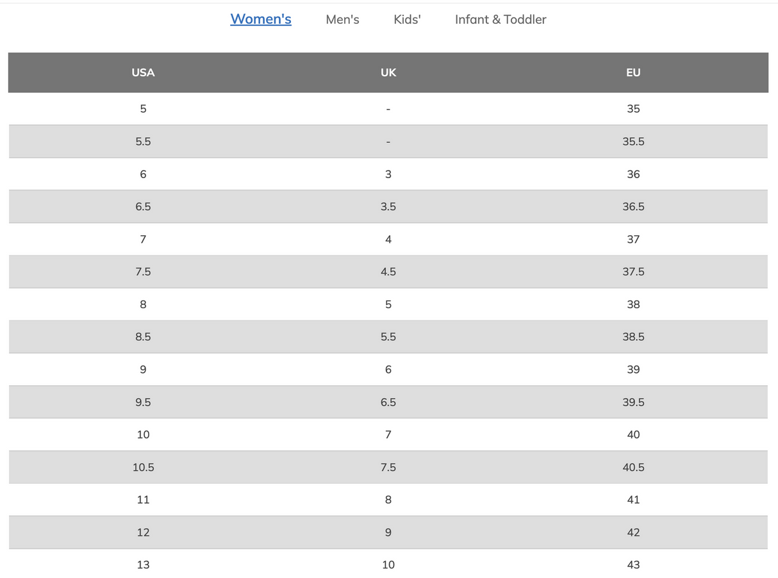Select USA size 9.5 cell
The image size is (778, 578).
pos(143,402)
